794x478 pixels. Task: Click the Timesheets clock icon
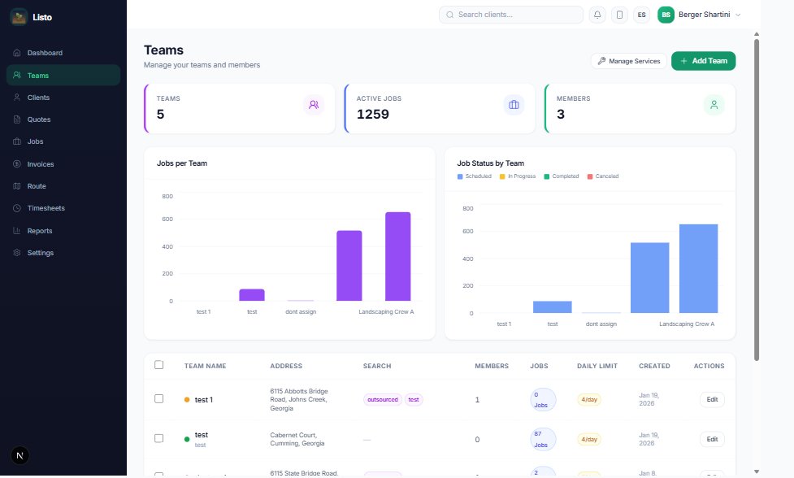[x=17, y=208]
